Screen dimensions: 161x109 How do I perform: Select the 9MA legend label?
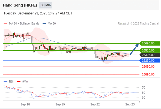[x=25, y=82]
